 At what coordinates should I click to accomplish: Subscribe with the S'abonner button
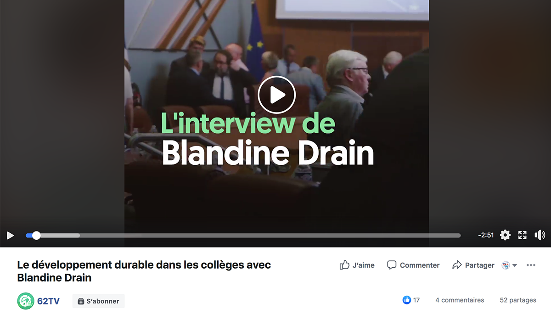[99, 301]
